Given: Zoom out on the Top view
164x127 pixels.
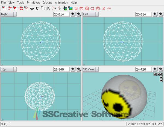Looking at the screenshot, I should pos(79,69).
